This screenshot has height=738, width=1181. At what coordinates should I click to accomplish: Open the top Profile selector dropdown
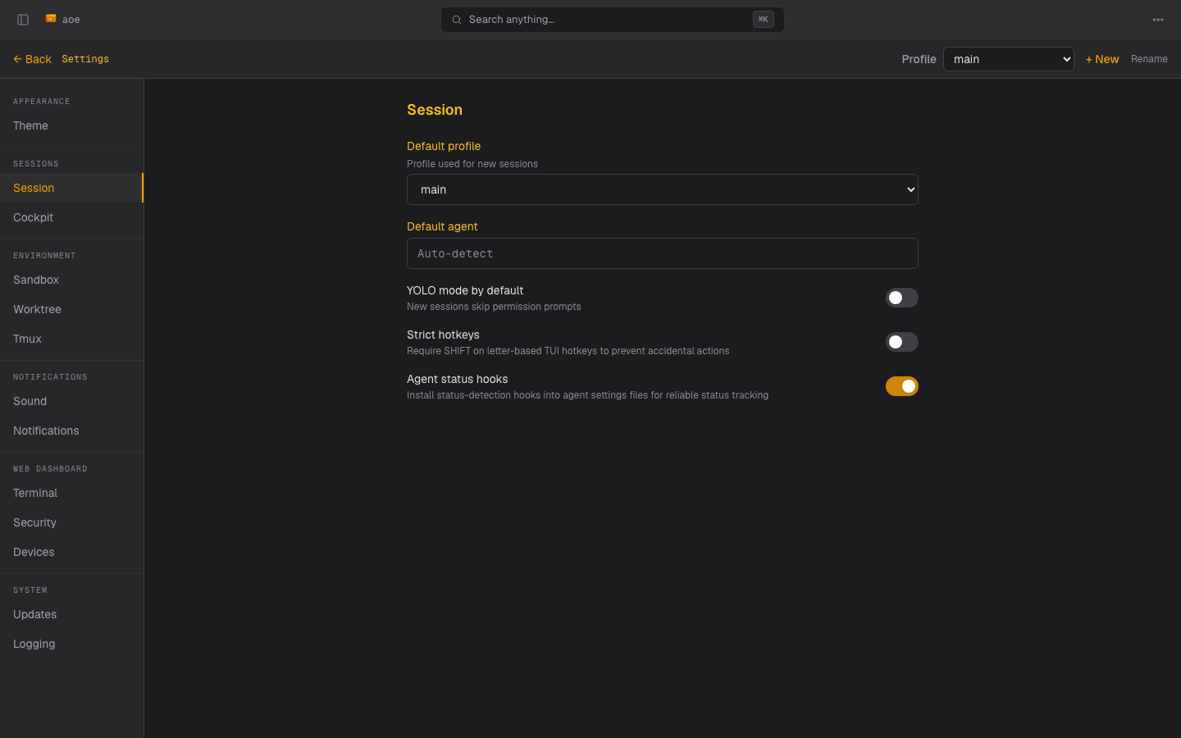click(x=1009, y=59)
